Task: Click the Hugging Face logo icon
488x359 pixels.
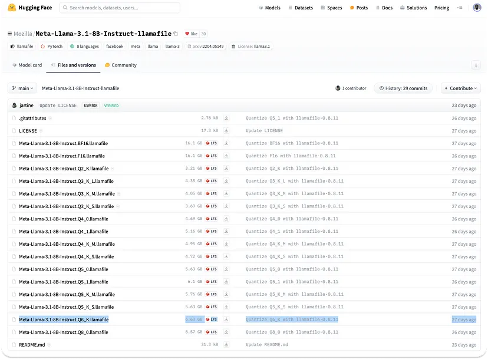Action: tap(12, 8)
